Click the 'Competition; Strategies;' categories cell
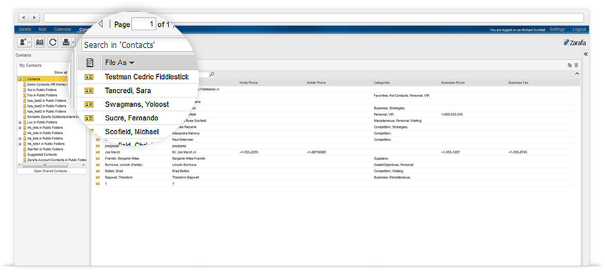Image resolution: width=605 pixels, height=274 pixels. point(391,127)
